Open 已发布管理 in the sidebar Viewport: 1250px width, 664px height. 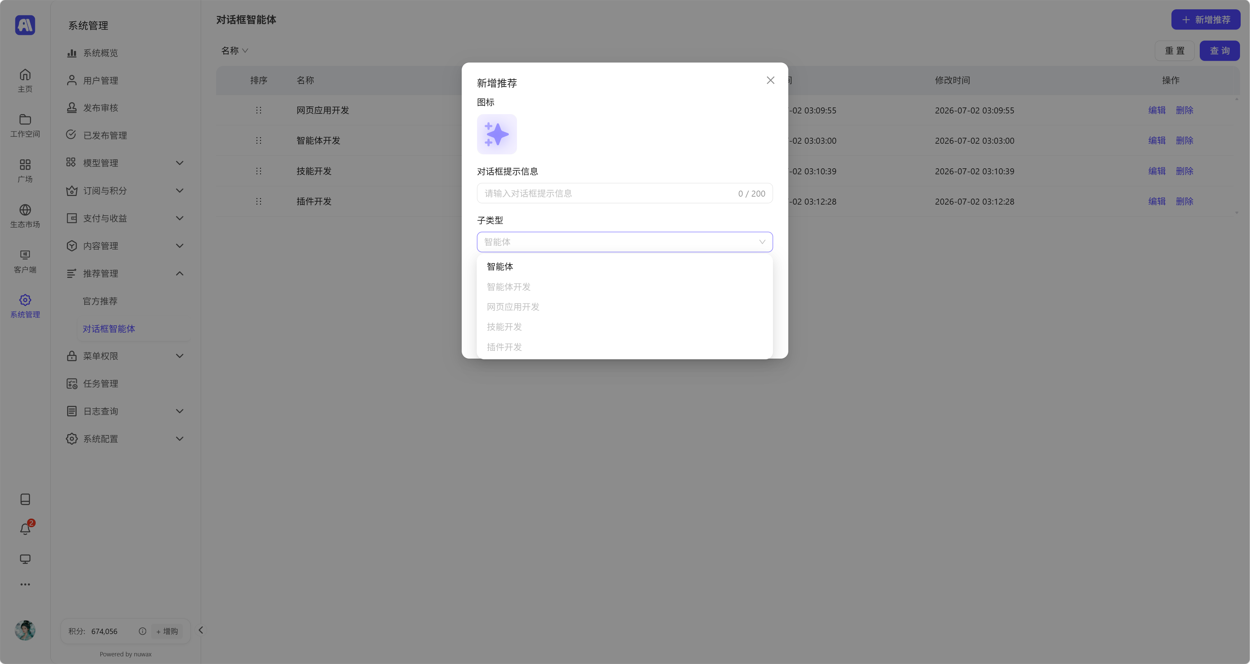125,135
